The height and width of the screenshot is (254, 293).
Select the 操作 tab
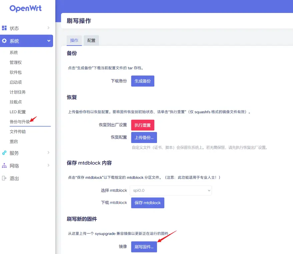coord(74,41)
